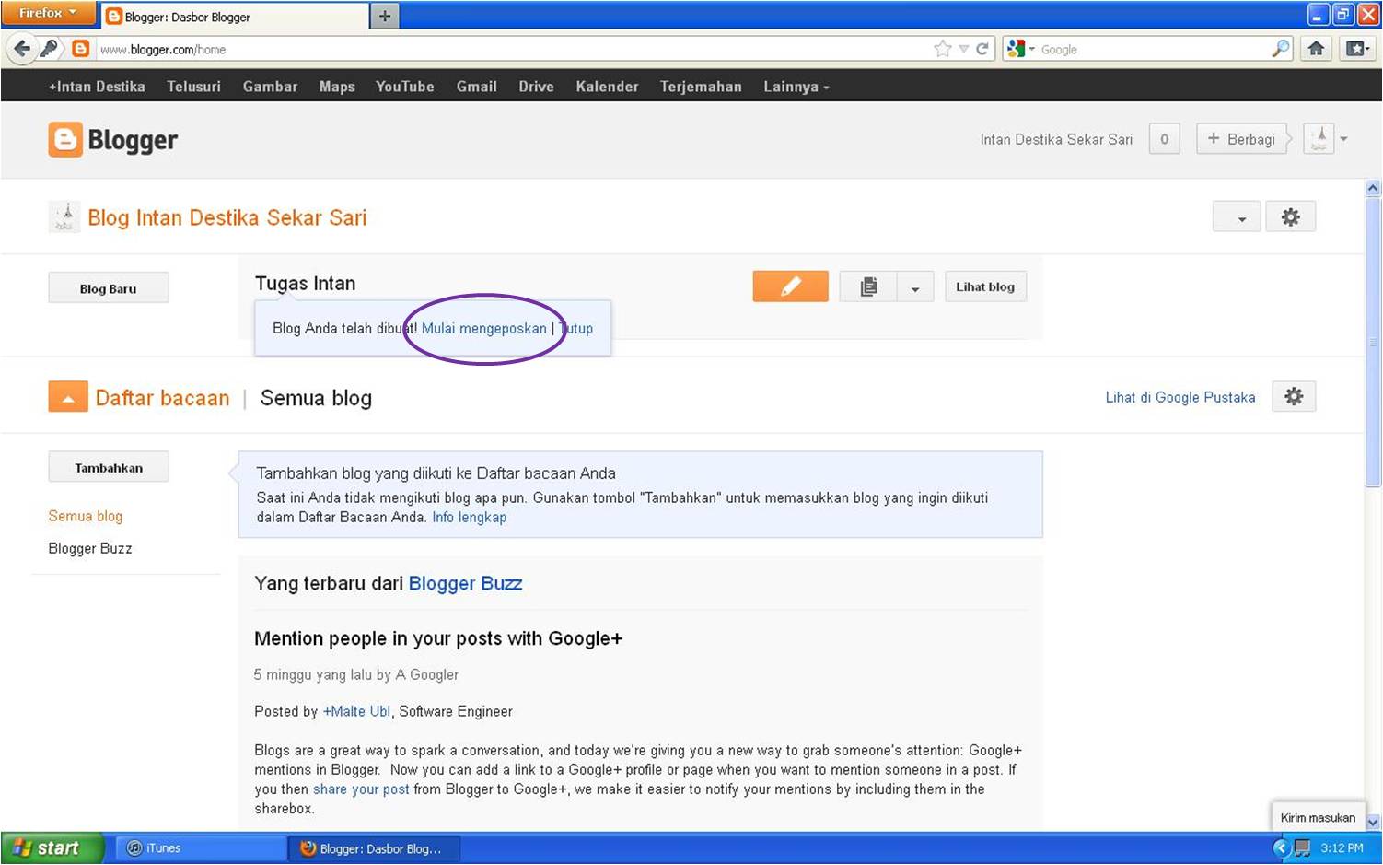1383x865 pixels.
Task: Open the gear settings next to blog title
Action: (1290, 217)
